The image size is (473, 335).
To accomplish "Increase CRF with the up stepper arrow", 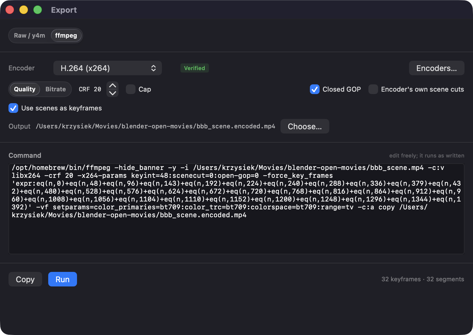I will (112, 86).
